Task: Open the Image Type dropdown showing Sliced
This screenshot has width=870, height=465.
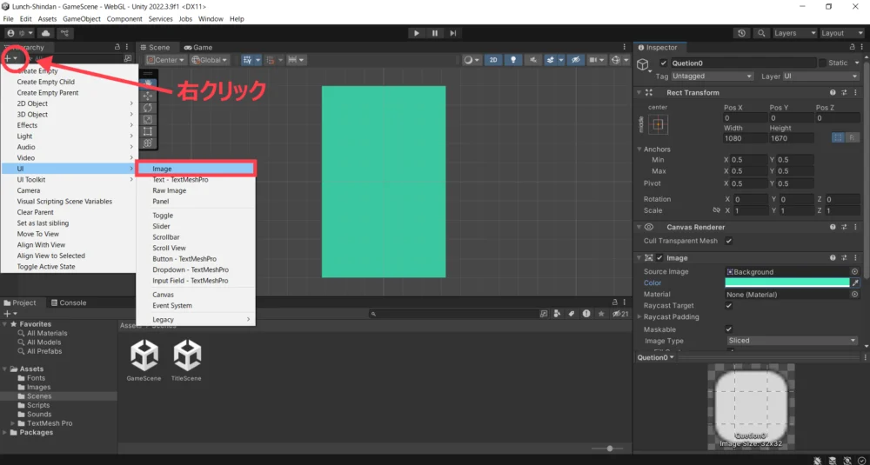Action: [793, 341]
